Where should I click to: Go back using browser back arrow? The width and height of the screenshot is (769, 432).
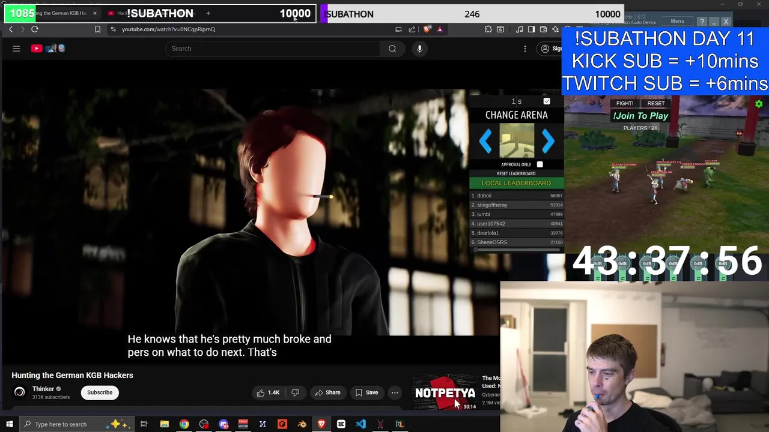(11, 29)
